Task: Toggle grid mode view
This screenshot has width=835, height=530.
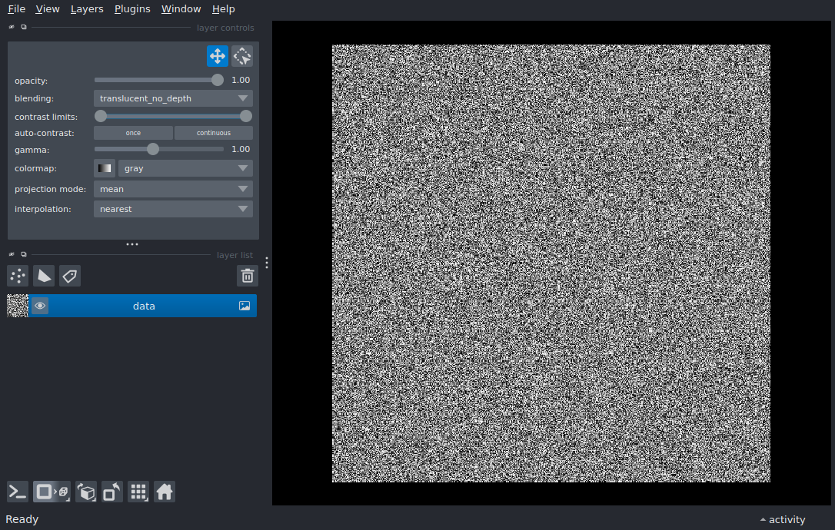Action: point(138,492)
